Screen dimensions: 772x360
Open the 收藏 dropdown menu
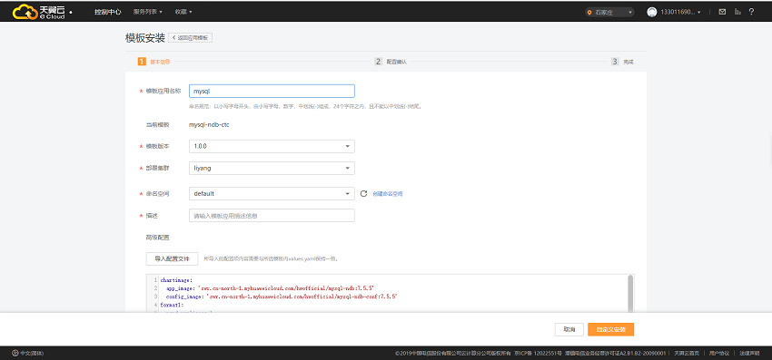pos(183,12)
